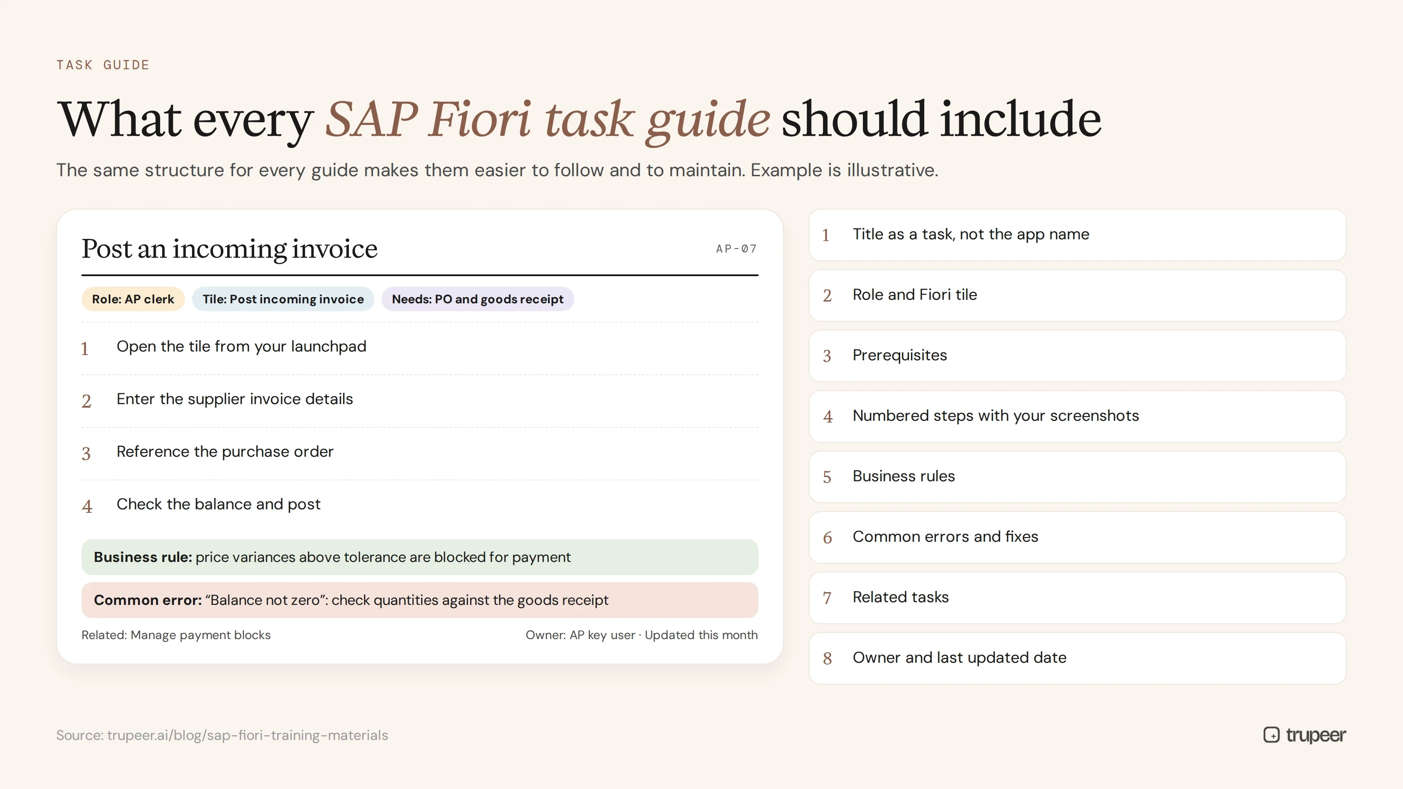
Task: Click 'Related: Manage payment blocks' footer text
Action: (x=176, y=636)
